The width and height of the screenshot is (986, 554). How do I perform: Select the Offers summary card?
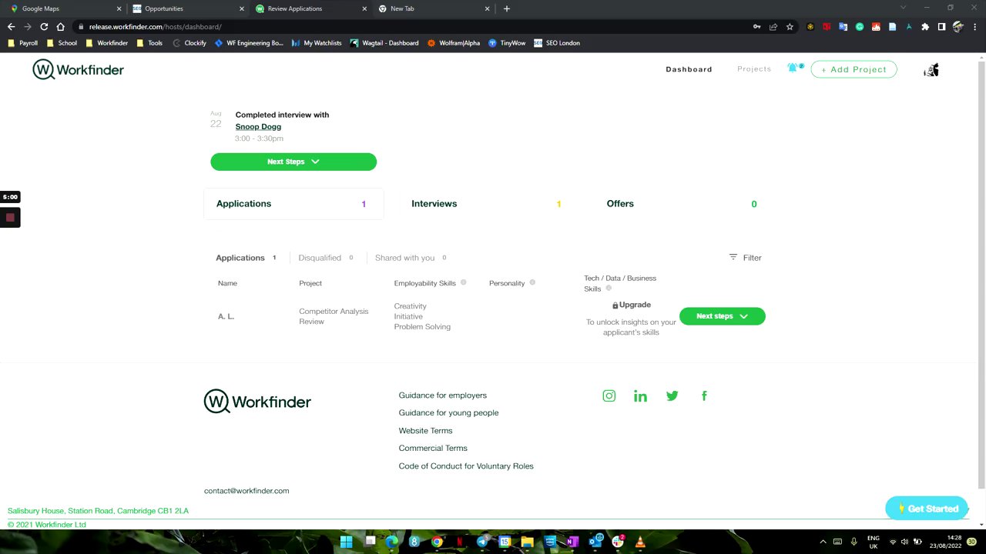(x=684, y=204)
